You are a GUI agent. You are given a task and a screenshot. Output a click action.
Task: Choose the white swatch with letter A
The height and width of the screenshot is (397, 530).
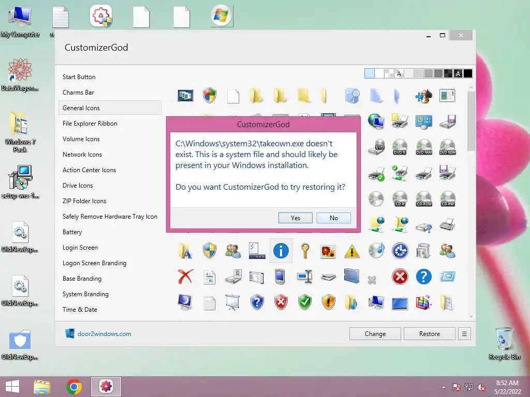pyautogui.click(x=399, y=73)
